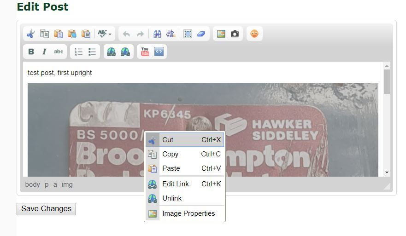The width and height of the screenshot is (406, 236).
Task: Click the Insert Image icon in toolbar
Action: (221, 34)
